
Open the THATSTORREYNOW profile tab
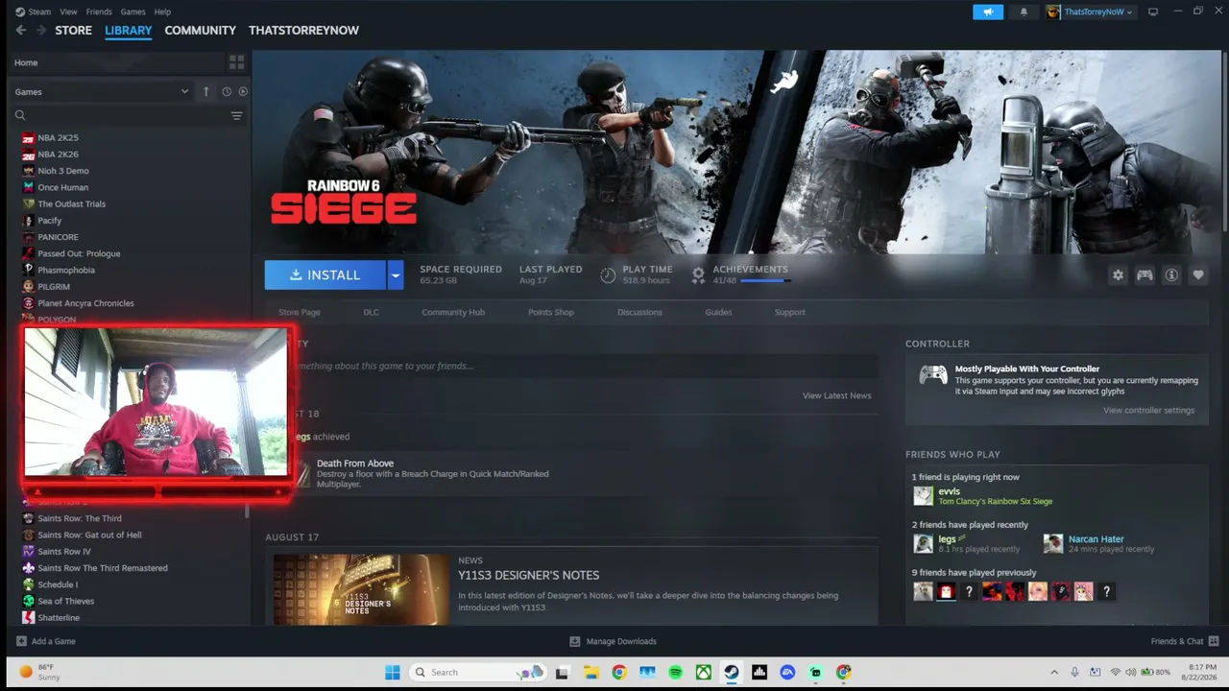coord(303,31)
